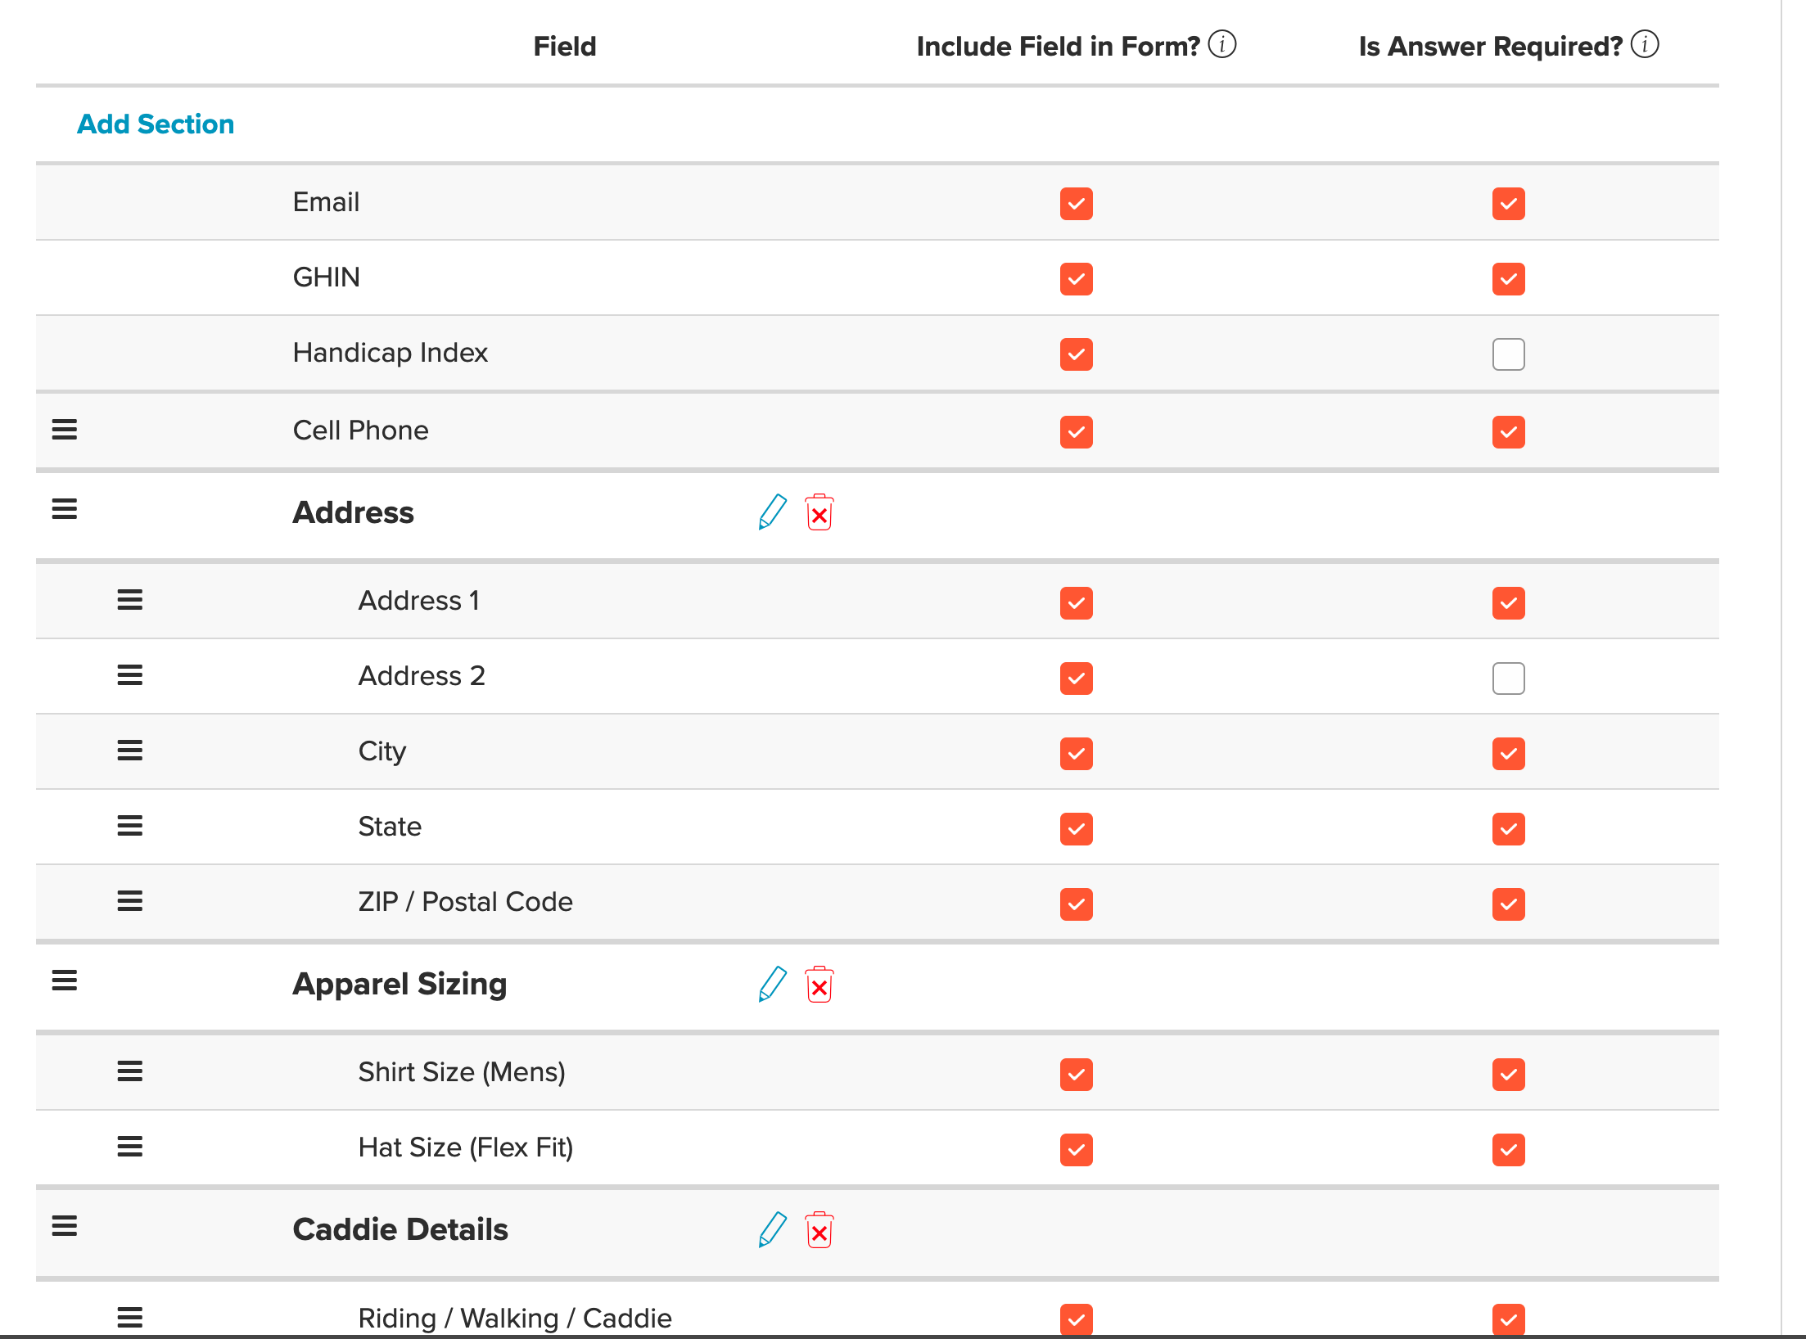
Task: Make Address 2 answer required
Action: pos(1509,679)
